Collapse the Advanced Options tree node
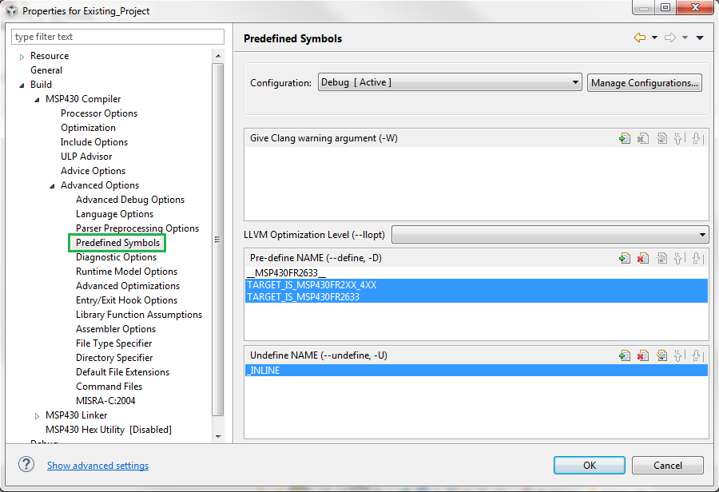Image resolution: width=719 pixels, height=492 pixels. pyautogui.click(x=52, y=185)
